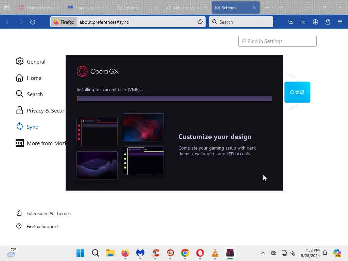Go back one page in Firefox
The image size is (348, 261).
tap(8, 22)
